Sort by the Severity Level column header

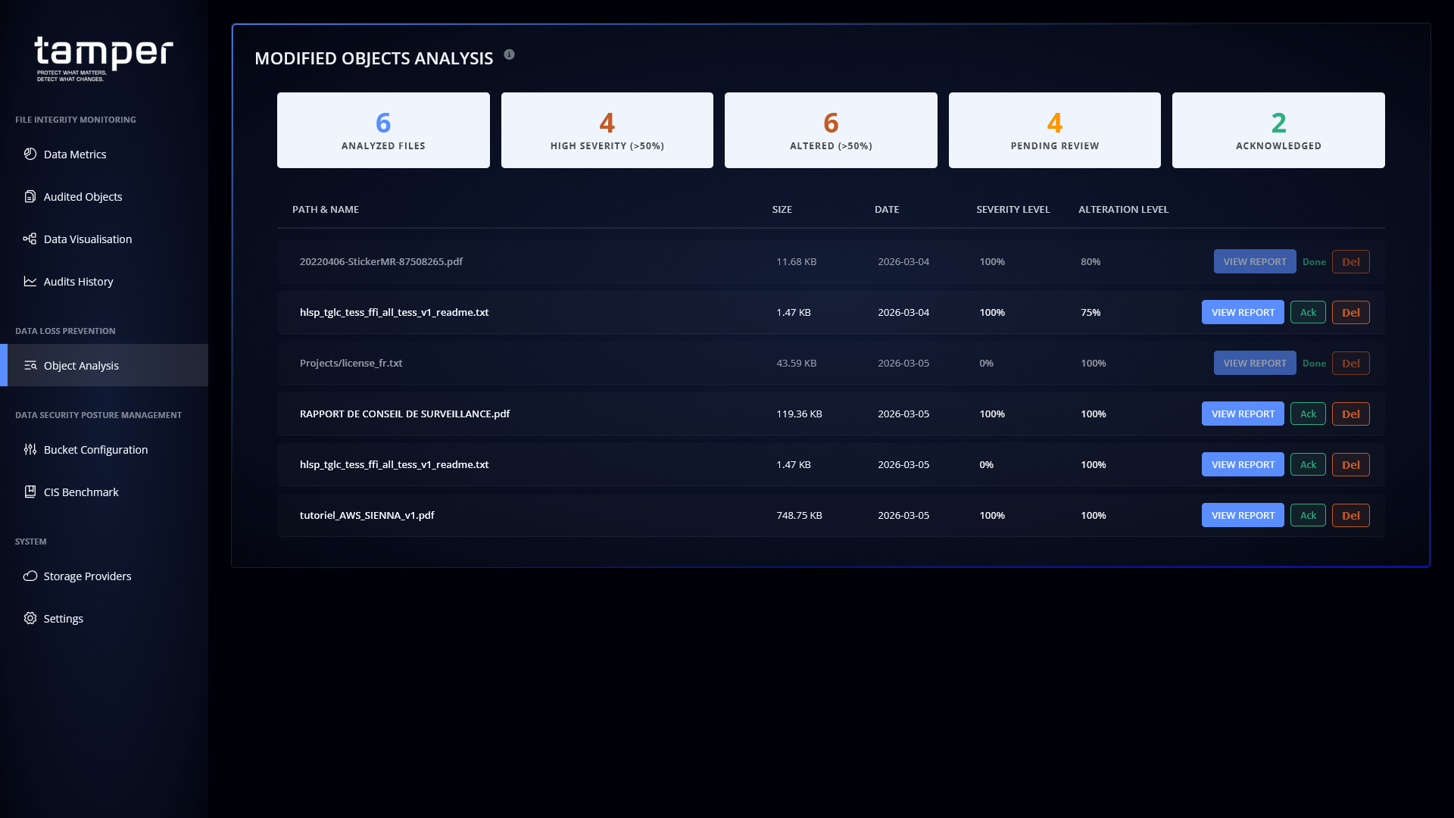coord(1012,209)
